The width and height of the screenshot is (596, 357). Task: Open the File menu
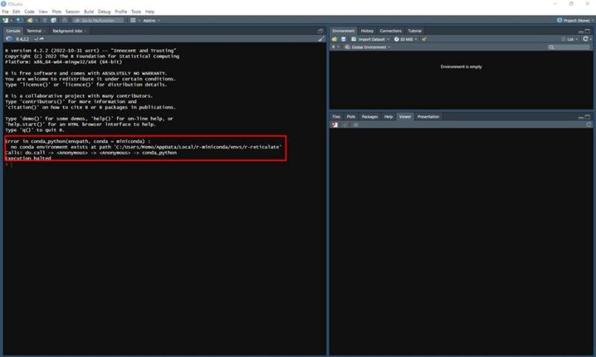point(5,12)
